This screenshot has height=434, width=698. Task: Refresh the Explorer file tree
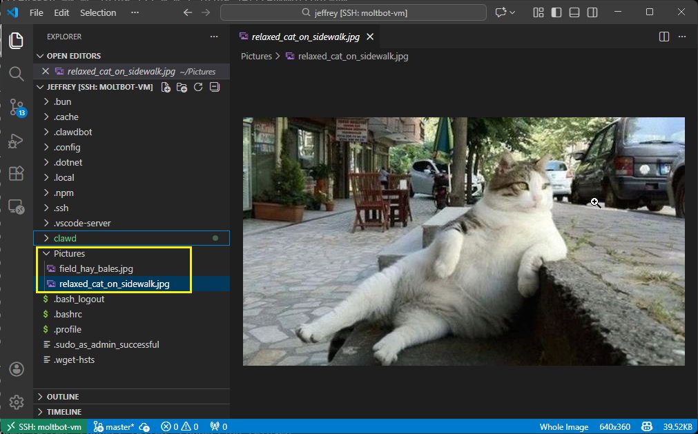click(x=198, y=87)
